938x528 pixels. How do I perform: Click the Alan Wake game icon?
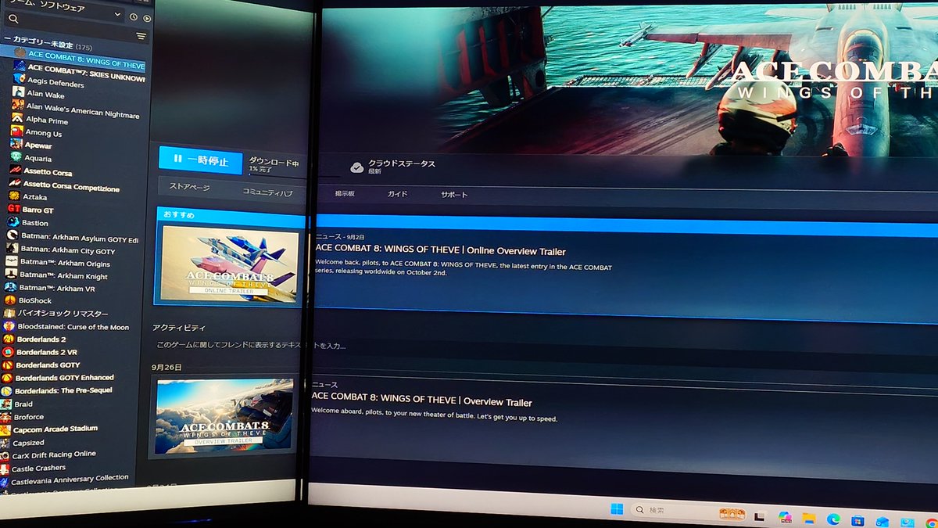click(18, 92)
